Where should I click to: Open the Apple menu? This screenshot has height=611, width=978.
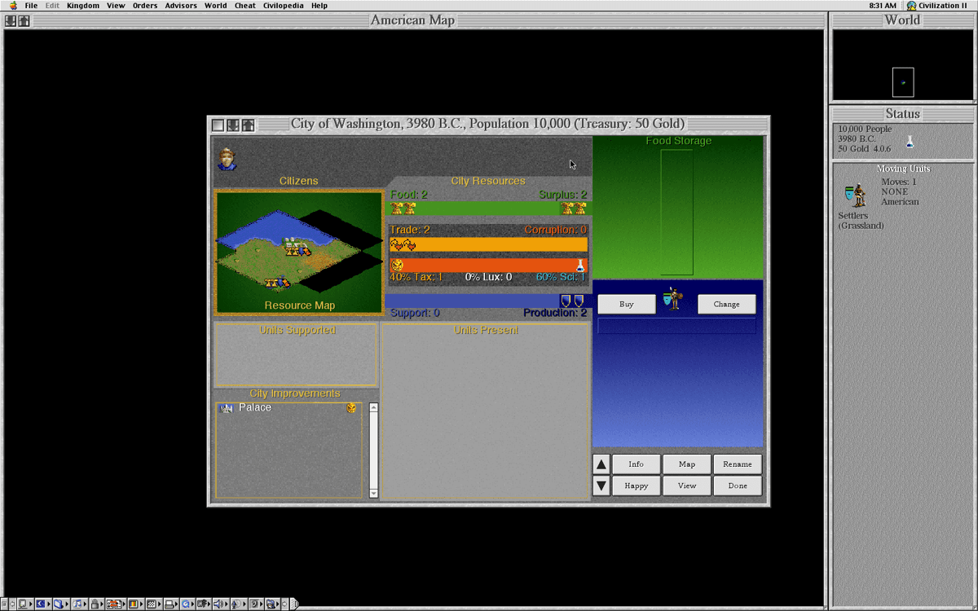point(13,6)
